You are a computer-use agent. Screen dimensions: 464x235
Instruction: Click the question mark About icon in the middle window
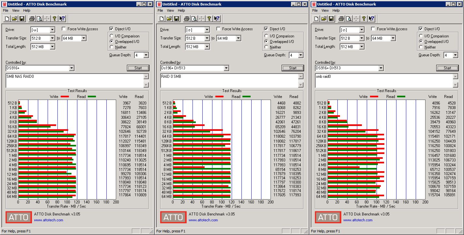point(209,19)
